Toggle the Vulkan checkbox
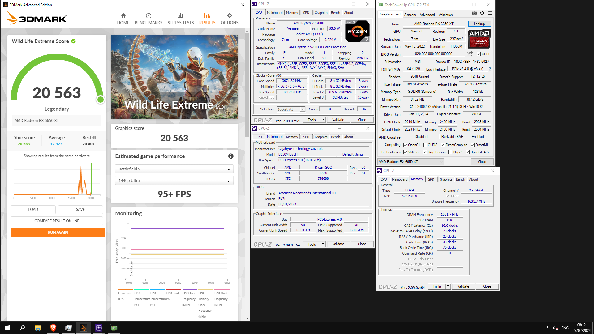Viewport: 594px width, 334px height. coord(405,152)
